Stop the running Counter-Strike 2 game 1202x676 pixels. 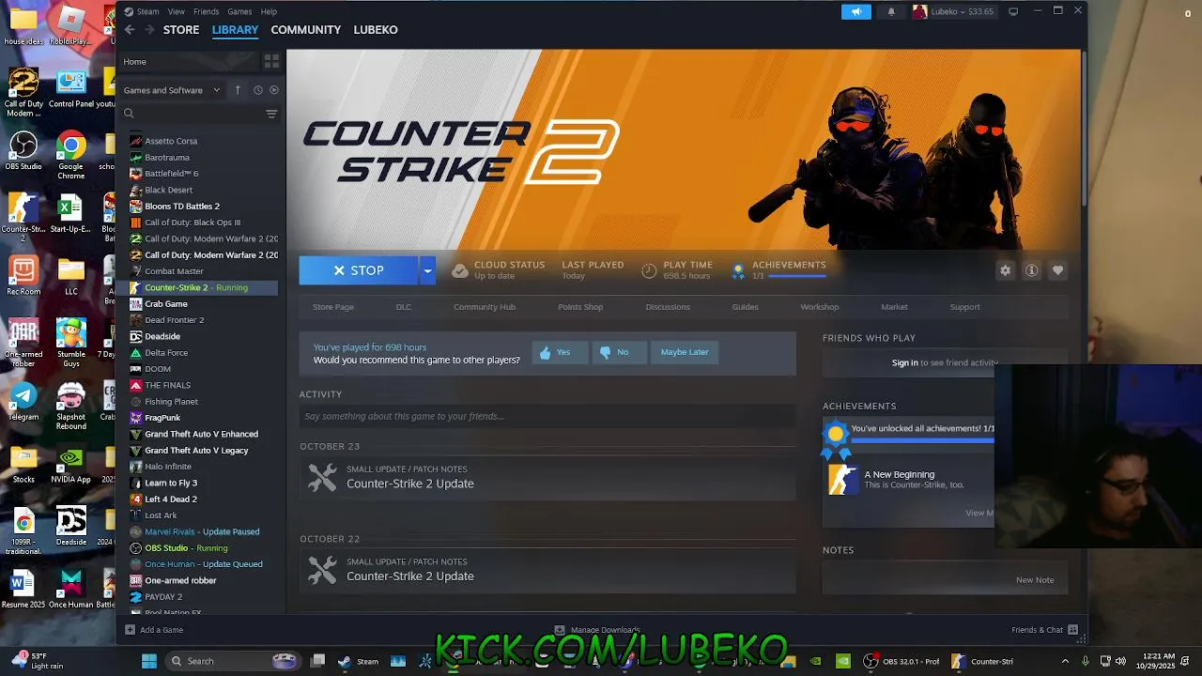point(359,270)
